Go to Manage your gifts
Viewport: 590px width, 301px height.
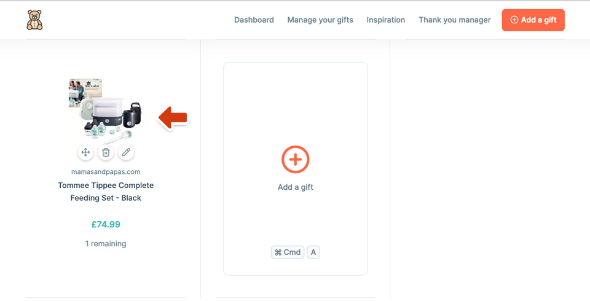(x=320, y=20)
